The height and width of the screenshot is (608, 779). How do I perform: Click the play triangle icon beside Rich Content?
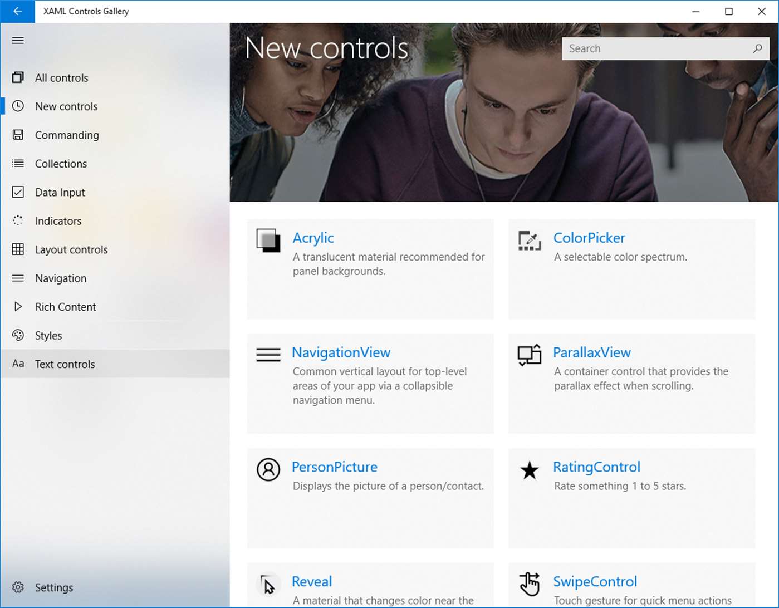coord(18,306)
